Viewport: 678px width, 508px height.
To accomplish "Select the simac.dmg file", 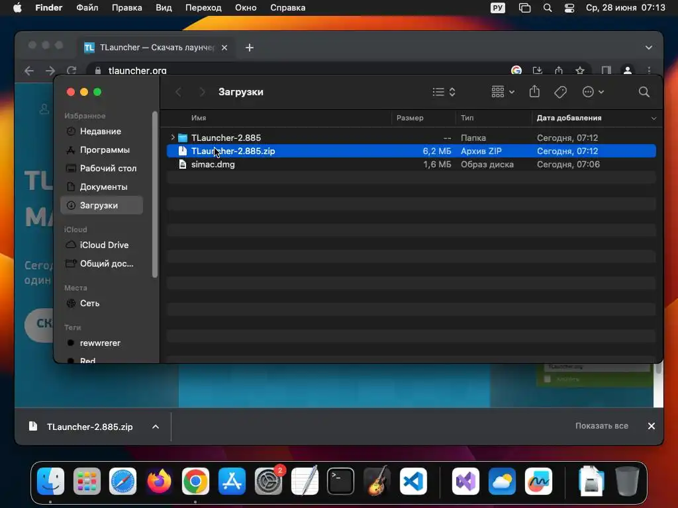I will click(411, 164).
